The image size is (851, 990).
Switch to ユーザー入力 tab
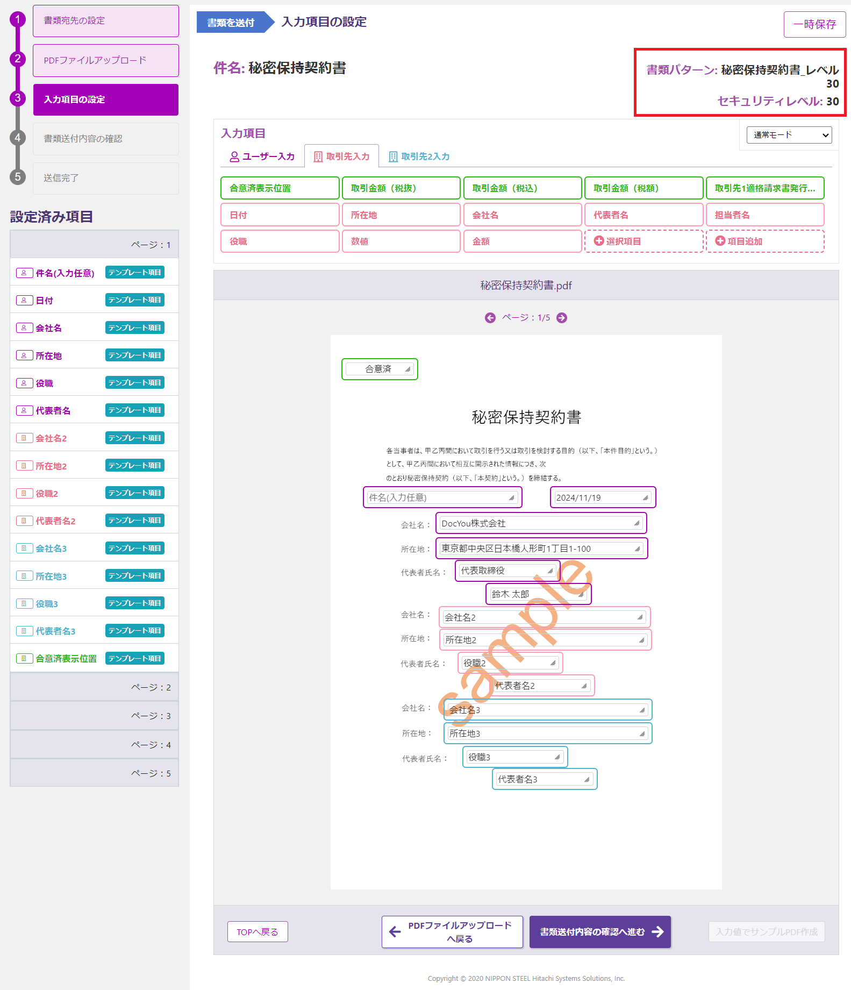(x=262, y=156)
